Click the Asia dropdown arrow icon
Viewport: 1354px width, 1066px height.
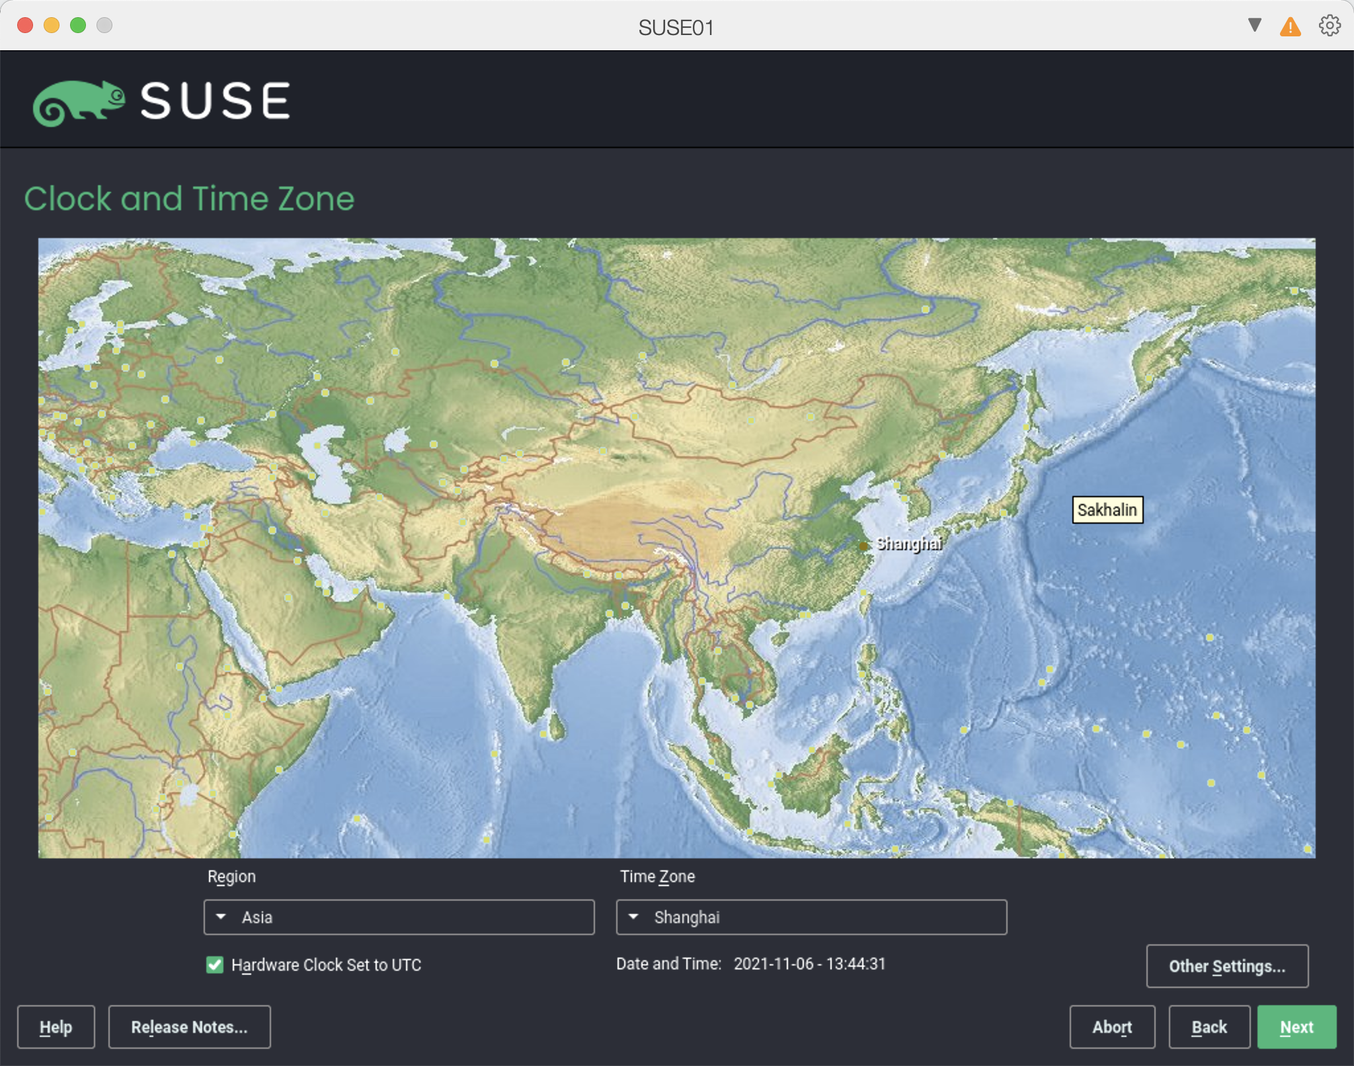[221, 917]
